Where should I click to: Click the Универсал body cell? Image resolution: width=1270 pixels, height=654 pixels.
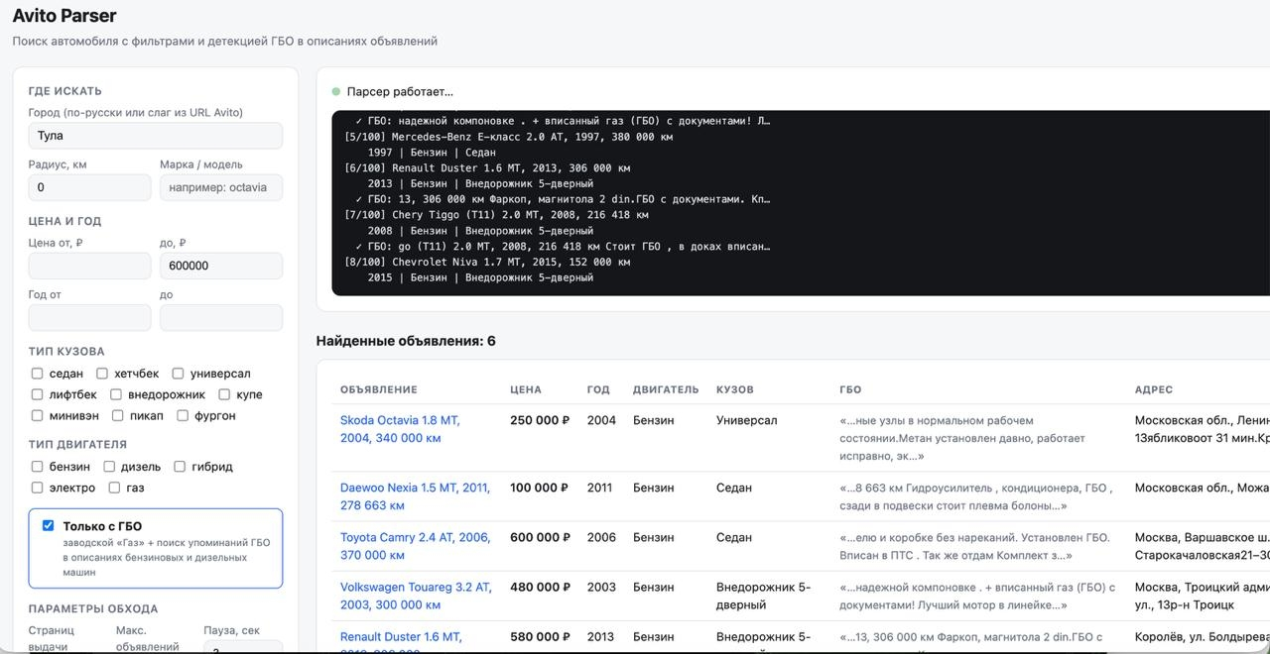(x=746, y=420)
